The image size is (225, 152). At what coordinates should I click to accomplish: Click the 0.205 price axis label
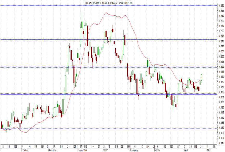pyautogui.click(x=222, y=51)
